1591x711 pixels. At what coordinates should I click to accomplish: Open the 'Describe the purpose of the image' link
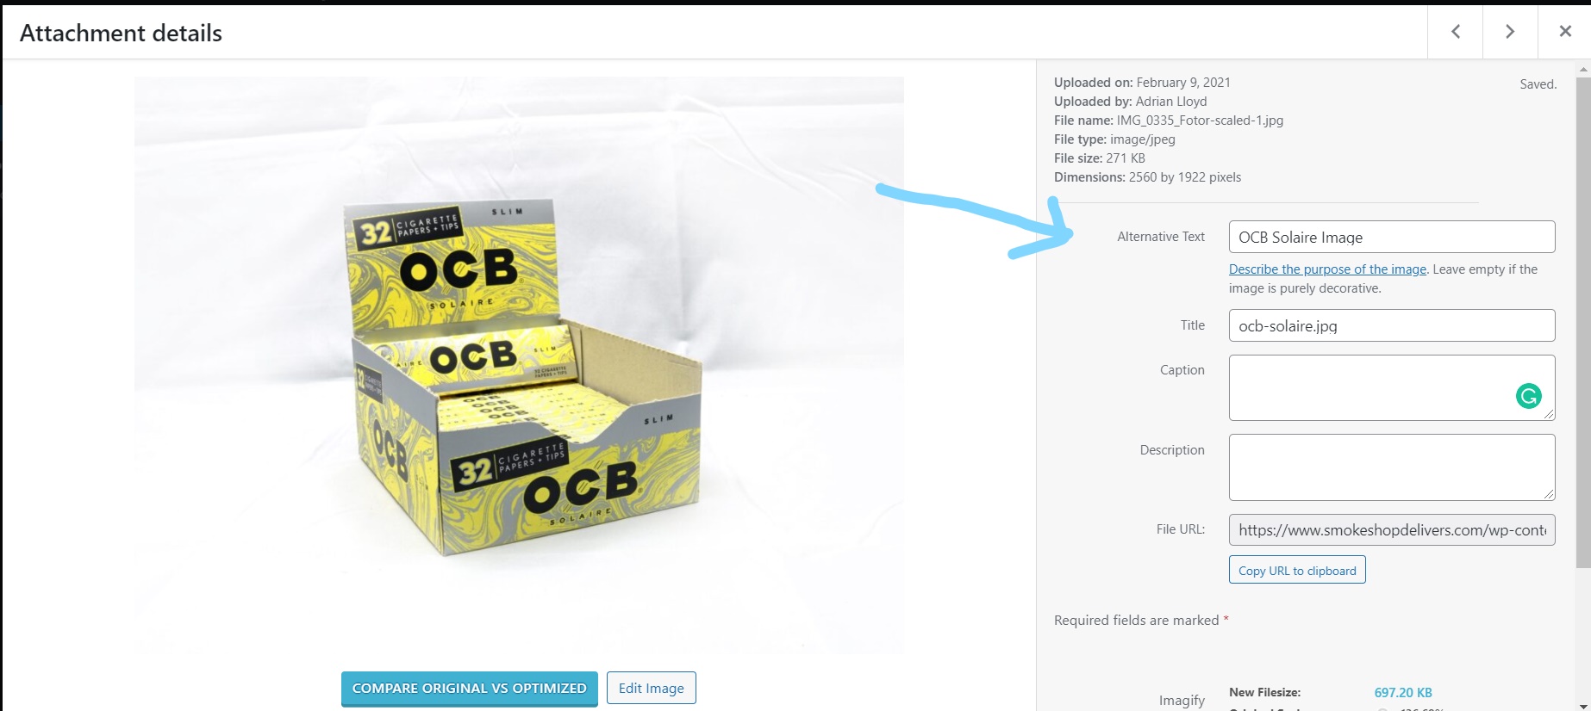pos(1327,269)
